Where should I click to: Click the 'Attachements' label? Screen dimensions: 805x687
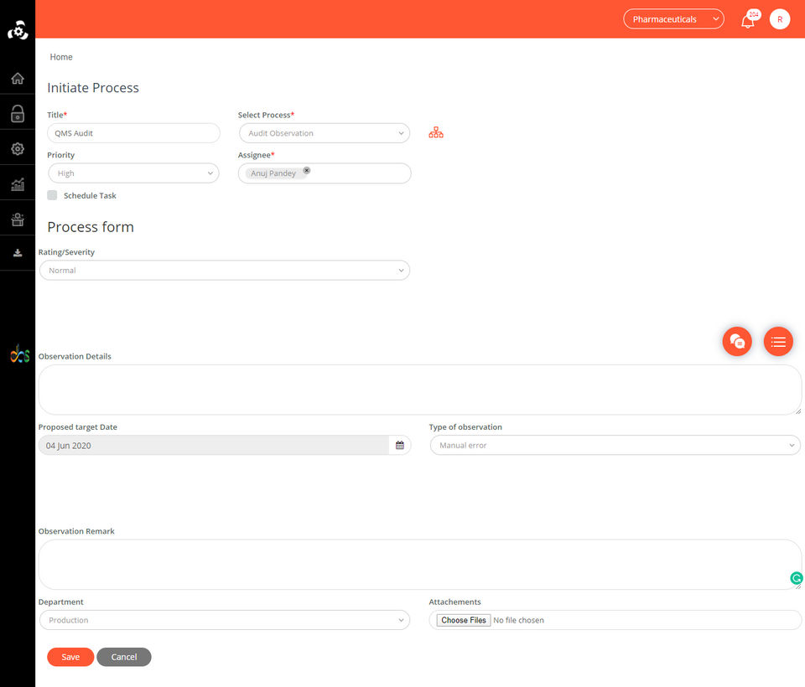[x=454, y=602]
